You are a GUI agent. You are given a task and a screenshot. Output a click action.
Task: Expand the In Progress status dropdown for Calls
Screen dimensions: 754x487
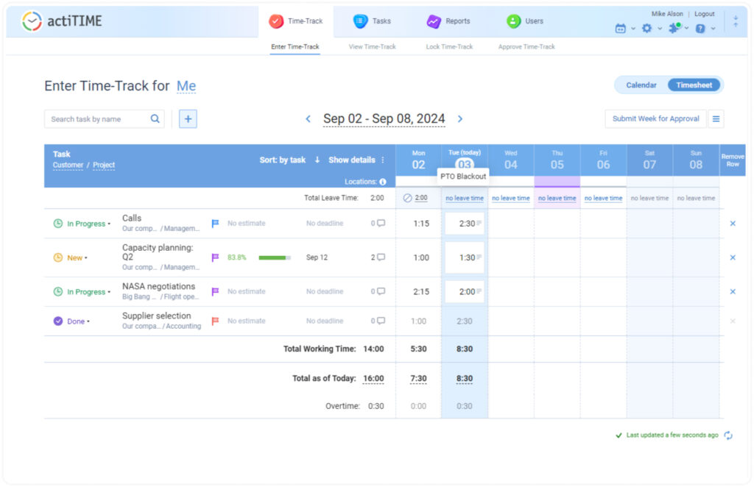pyautogui.click(x=87, y=224)
